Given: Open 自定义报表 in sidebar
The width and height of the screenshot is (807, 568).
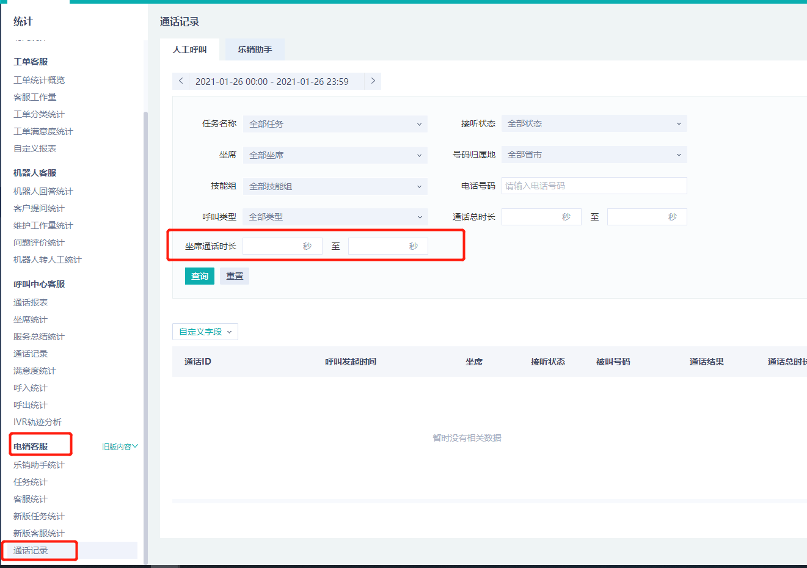Looking at the screenshot, I should pyautogui.click(x=35, y=148).
